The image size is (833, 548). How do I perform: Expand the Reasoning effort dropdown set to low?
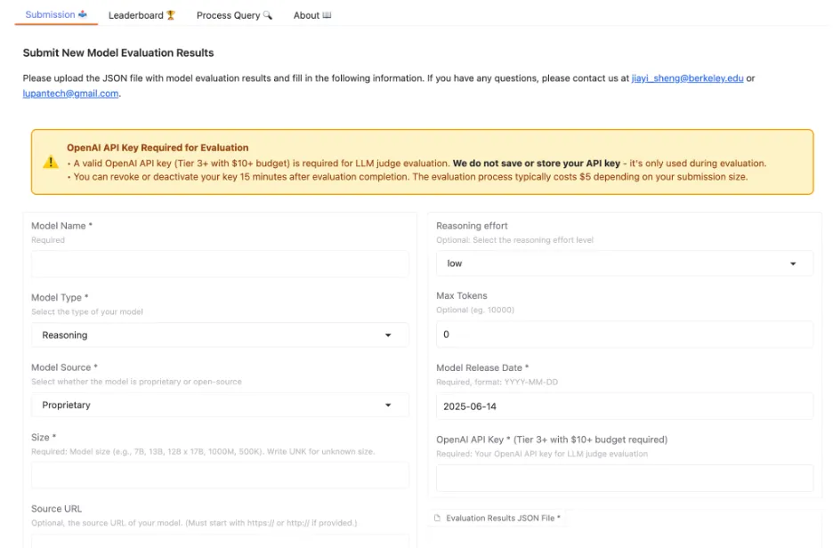[624, 263]
